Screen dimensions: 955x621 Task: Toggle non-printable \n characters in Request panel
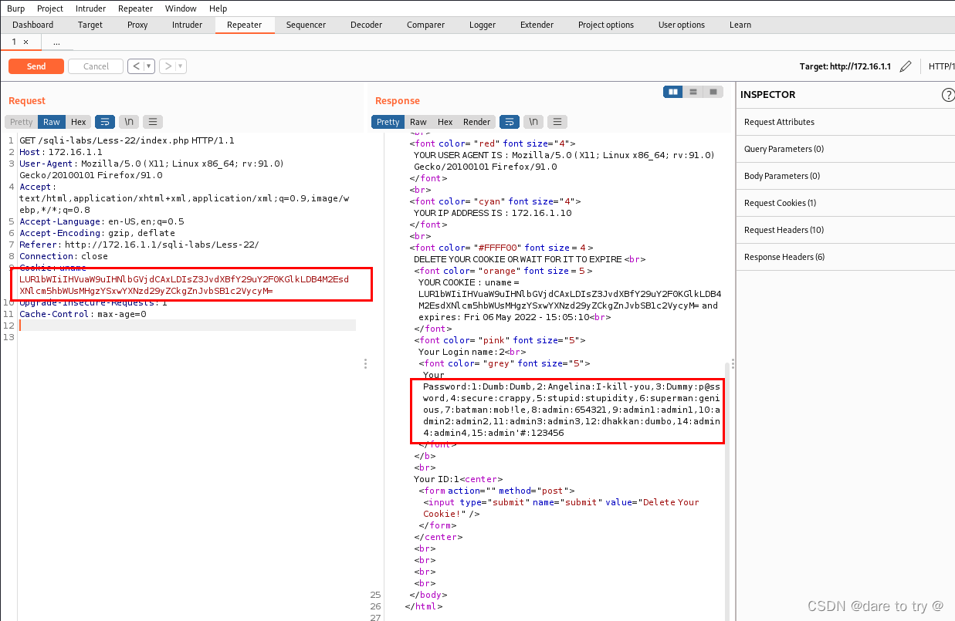point(130,122)
